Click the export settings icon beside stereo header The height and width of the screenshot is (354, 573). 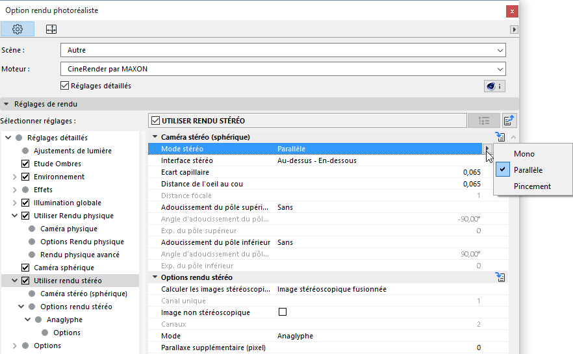tap(509, 121)
